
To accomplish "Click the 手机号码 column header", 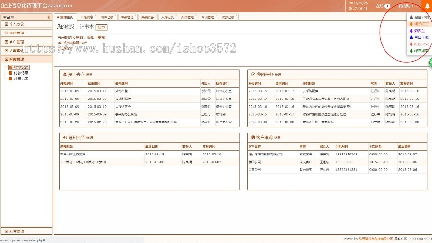I will pyautogui.click(x=342, y=146).
